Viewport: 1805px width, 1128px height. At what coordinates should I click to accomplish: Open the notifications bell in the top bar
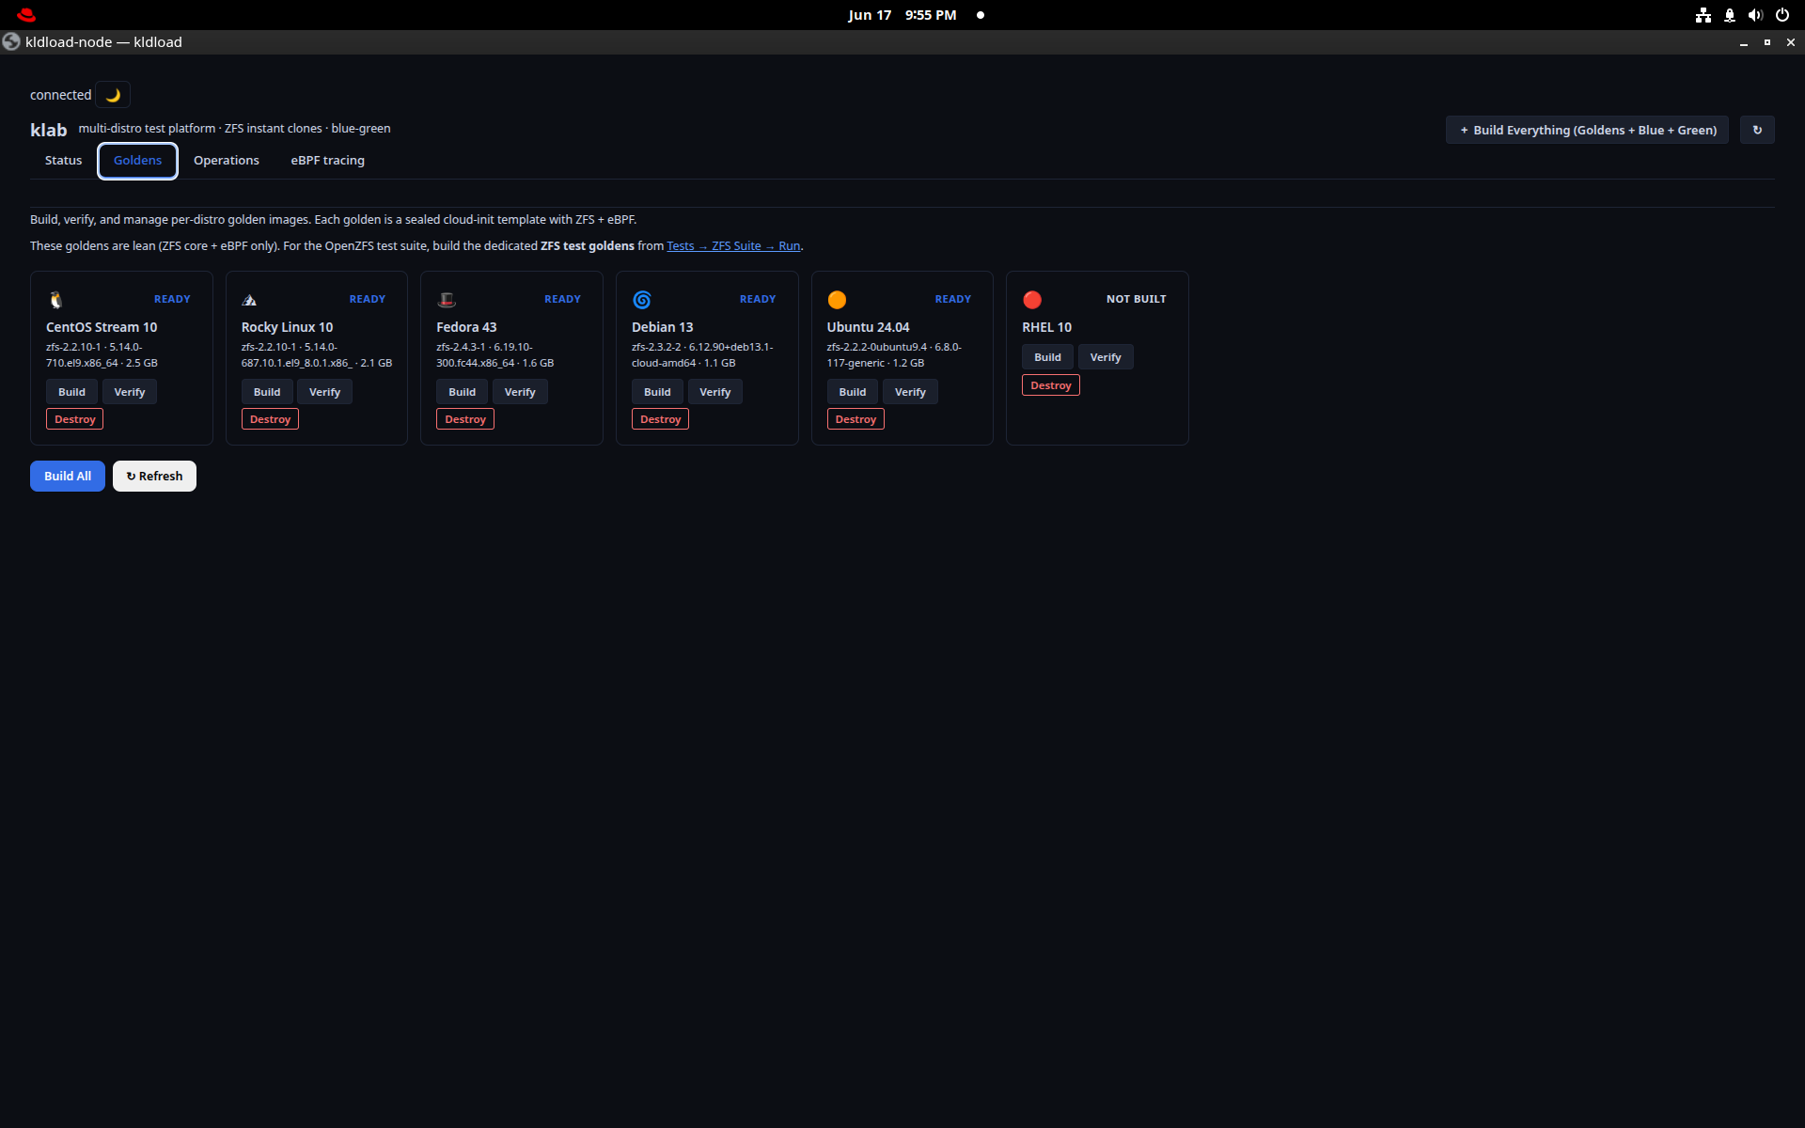[1730, 15]
